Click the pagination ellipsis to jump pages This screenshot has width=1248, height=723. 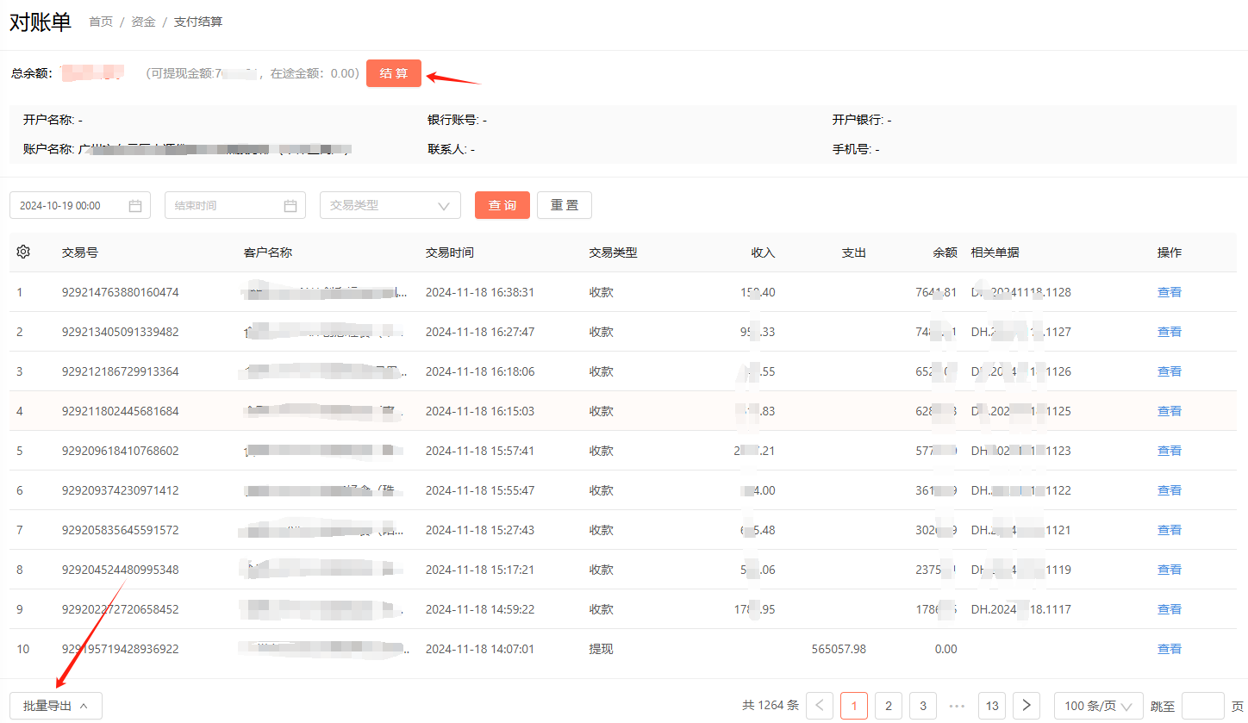[x=958, y=706]
